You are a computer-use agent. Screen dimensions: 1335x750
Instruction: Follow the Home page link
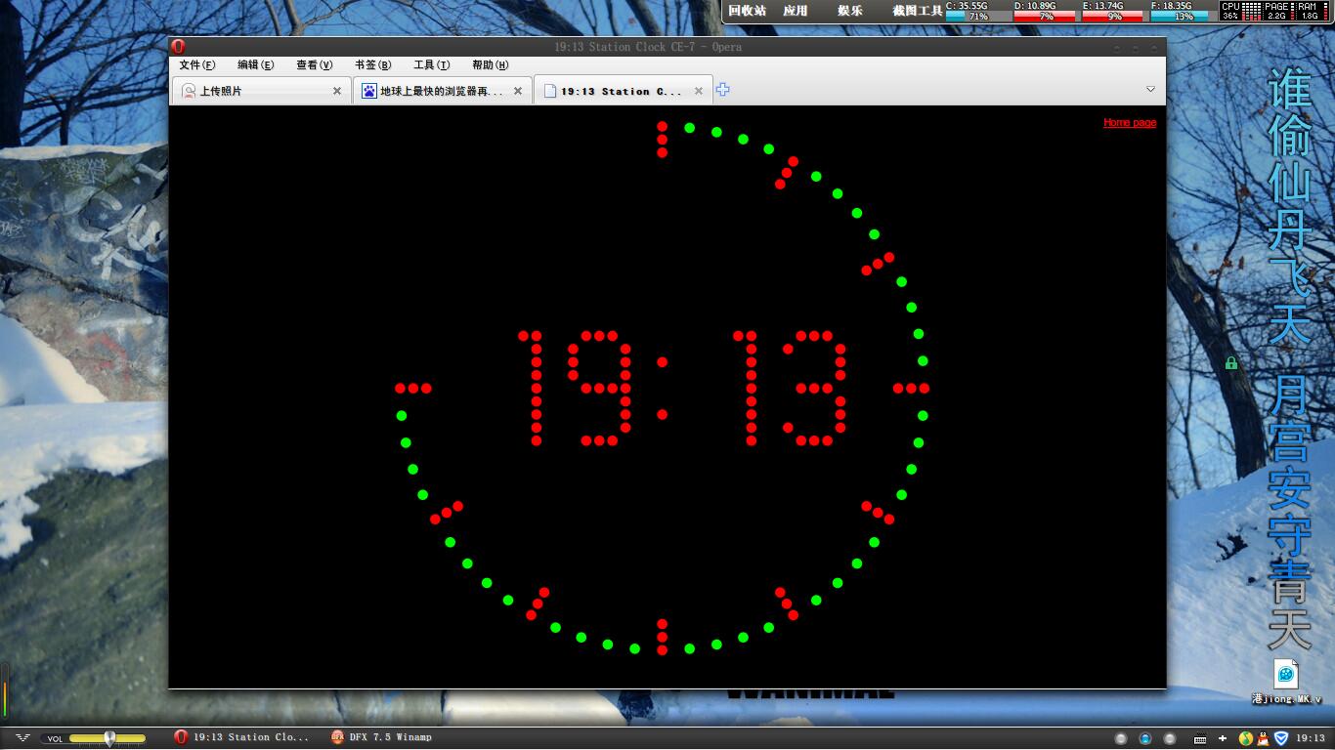(1130, 123)
